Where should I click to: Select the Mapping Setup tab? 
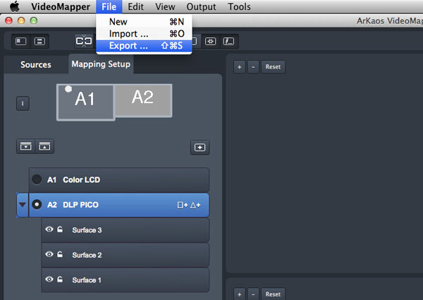101,64
